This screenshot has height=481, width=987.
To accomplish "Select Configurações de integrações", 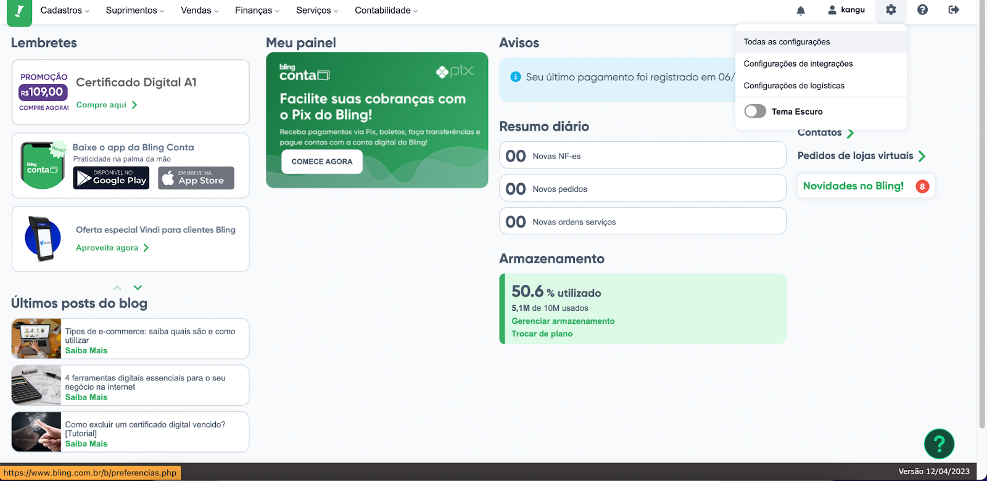I will point(821,64).
